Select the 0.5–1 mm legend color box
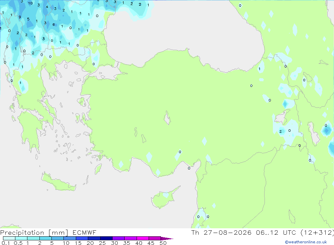Viewport: 334px width, 245px height. pos(21,238)
